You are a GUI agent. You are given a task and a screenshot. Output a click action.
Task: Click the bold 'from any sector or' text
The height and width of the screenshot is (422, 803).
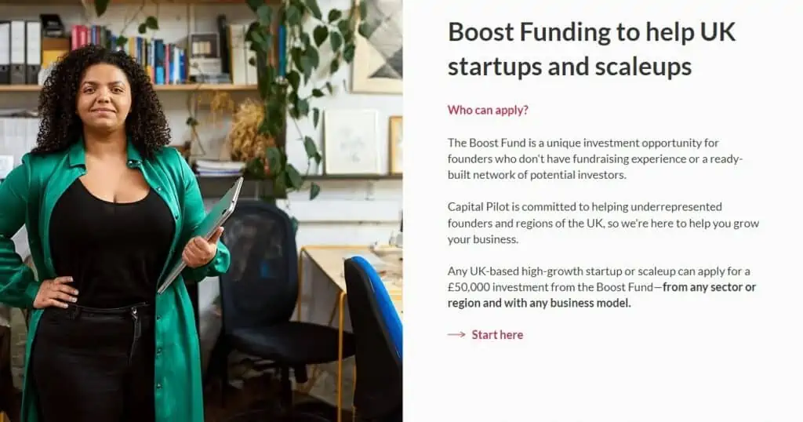[709, 287]
